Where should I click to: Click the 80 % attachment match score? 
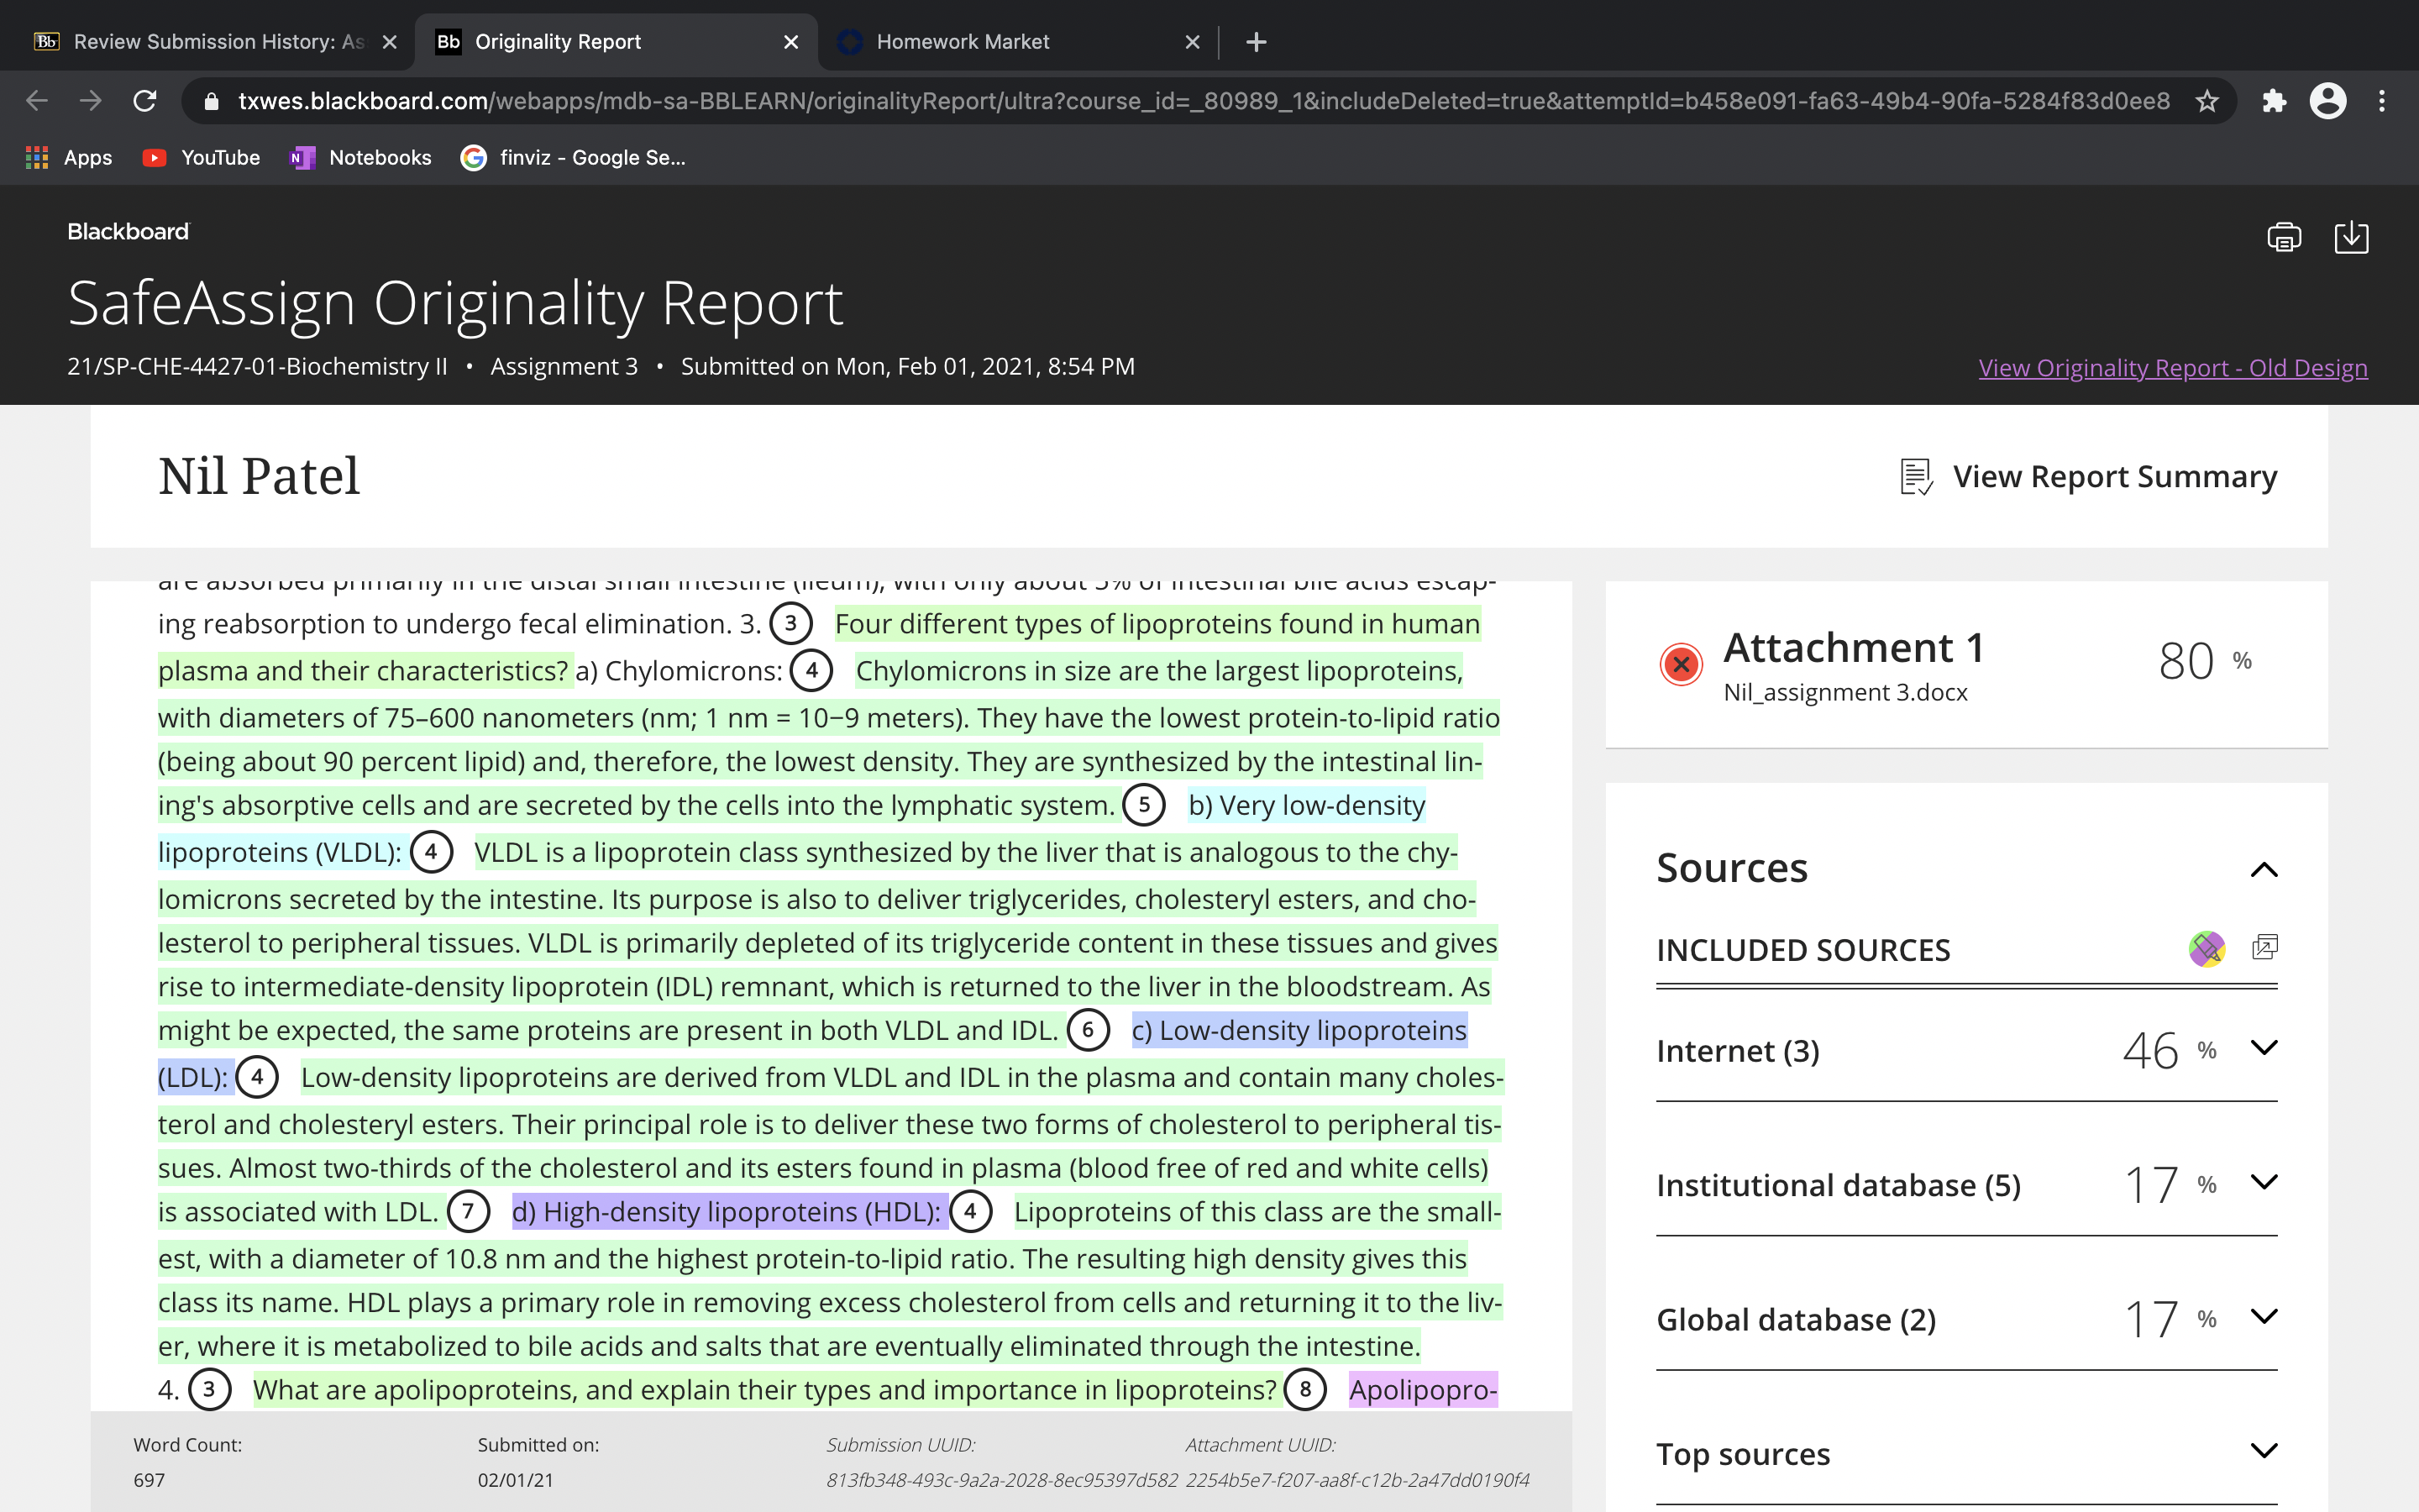[2205, 661]
